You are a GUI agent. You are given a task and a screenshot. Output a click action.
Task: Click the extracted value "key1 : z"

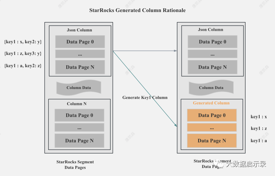[259, 128]
